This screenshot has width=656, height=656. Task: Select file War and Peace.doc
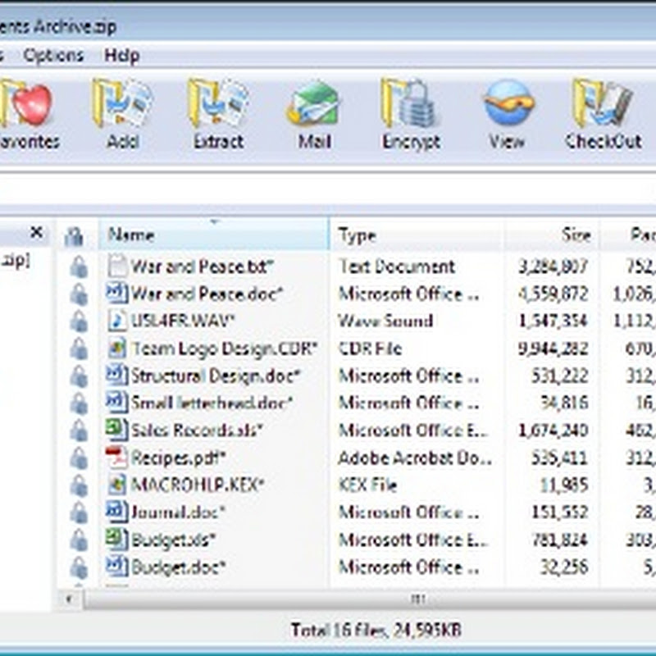click(x=207, y=294)
